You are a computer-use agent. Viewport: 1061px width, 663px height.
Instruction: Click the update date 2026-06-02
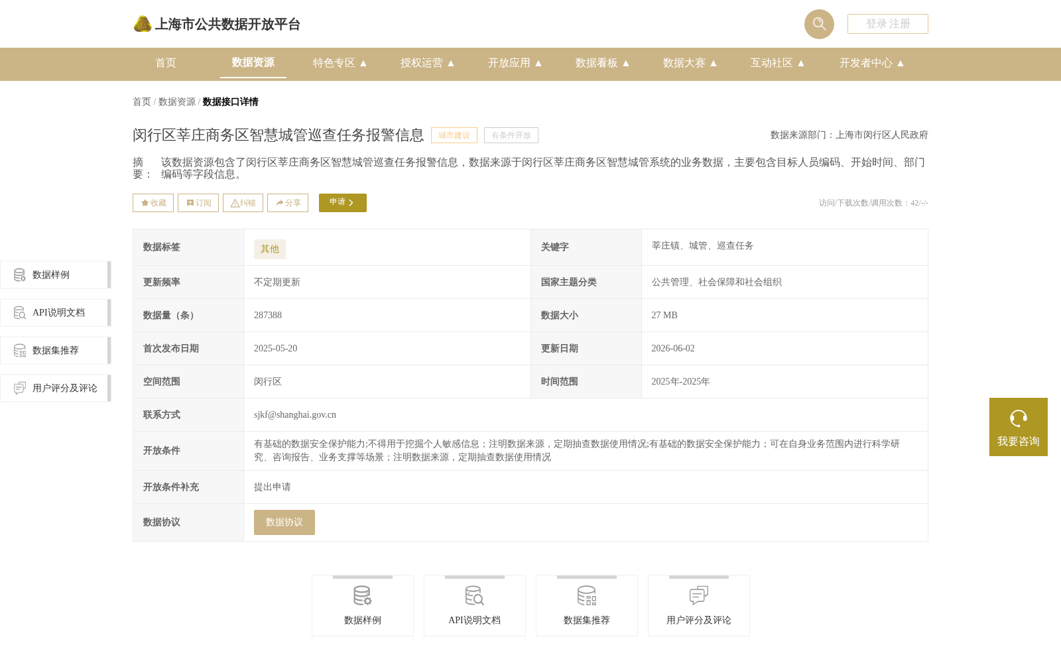673,349
